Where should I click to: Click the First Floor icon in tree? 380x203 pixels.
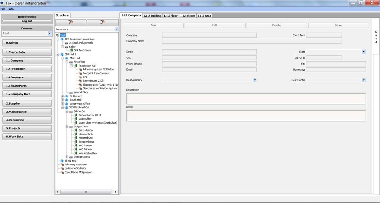pyautogui.click(x=71, y=62)
